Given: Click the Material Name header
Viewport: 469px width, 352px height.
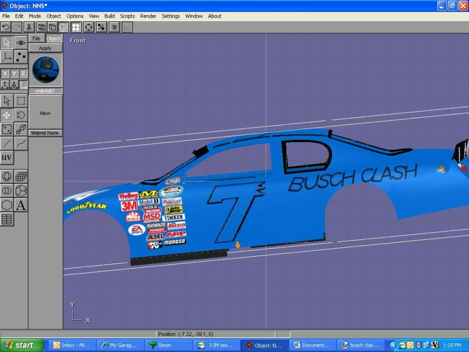Looking at the screenshot, I should click(x=45, y=133).
